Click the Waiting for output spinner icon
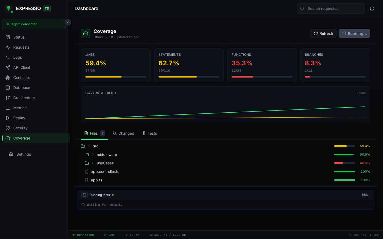383x239 pixels. pos(83,205)
